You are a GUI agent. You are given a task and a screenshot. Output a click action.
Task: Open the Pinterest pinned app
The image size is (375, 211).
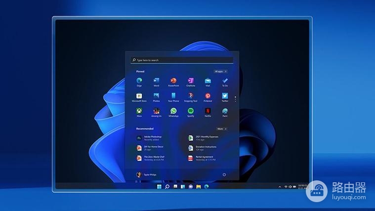click(208, 96)
